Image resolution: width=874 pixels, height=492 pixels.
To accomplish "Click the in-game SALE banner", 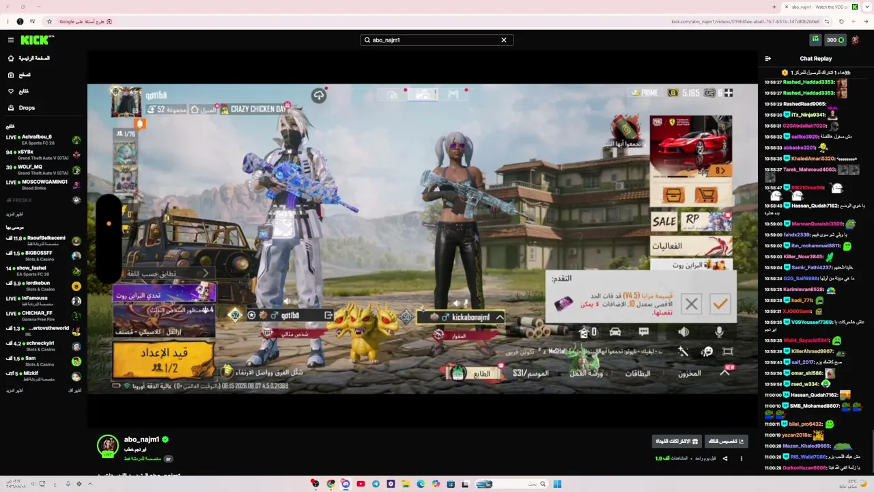I will (664, 221).
